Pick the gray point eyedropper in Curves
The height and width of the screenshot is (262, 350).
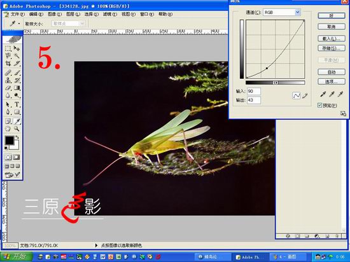pyautogui.click(x=332, y=94)
